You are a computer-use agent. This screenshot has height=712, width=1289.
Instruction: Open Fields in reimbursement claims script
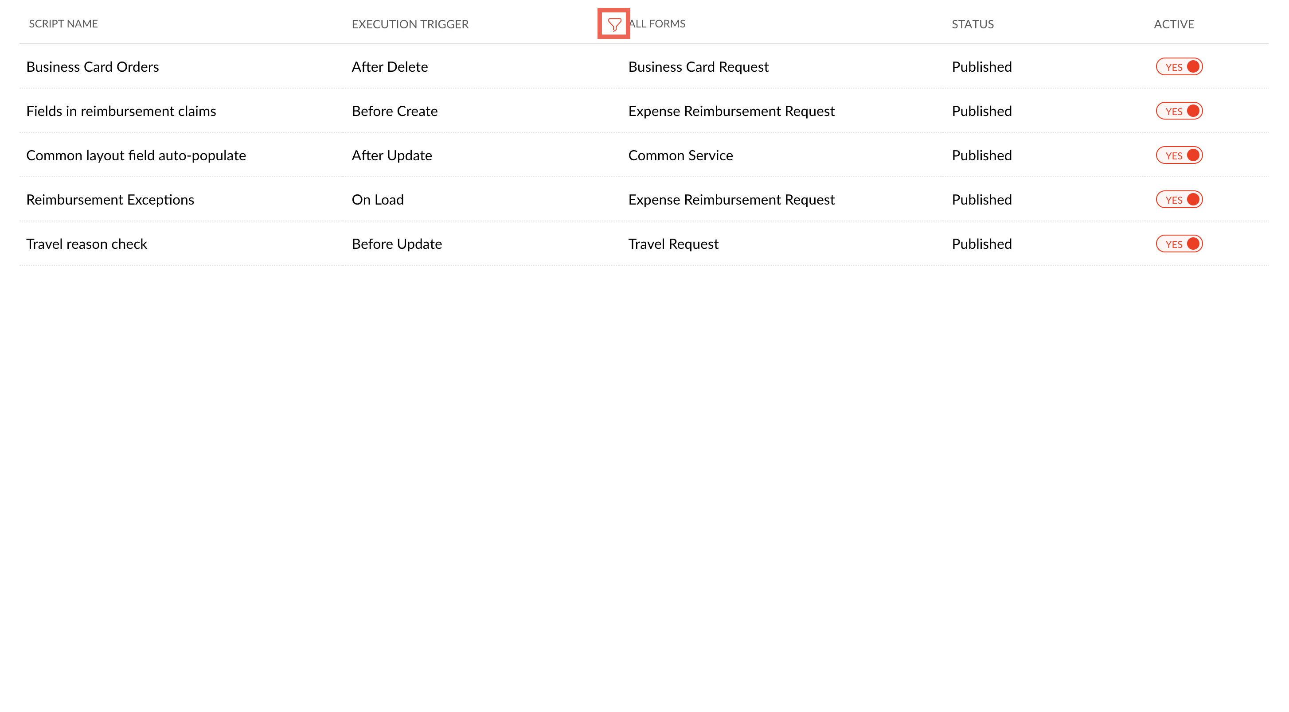[x=121, y=111]
